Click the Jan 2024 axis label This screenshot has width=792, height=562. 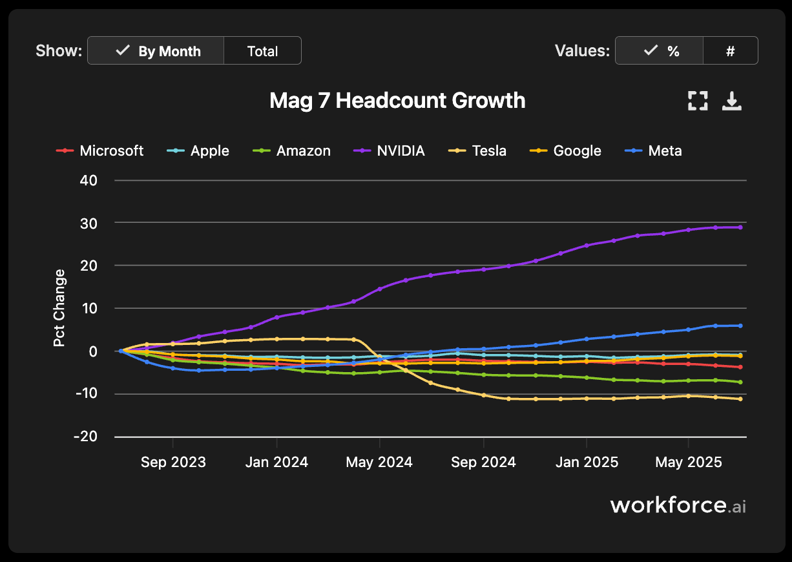pyautogui.click(x=276, y=462)
